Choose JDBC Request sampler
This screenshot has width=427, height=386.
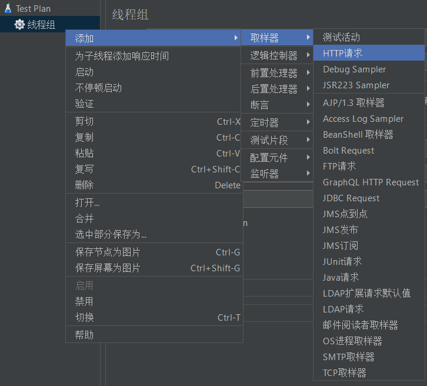tap(351, 198)
